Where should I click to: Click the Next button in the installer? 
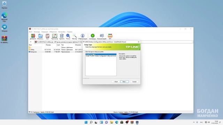point(124,82)
